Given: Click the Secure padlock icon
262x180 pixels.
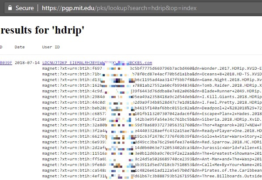Looking at the screenshot, I should click(10, 8).
